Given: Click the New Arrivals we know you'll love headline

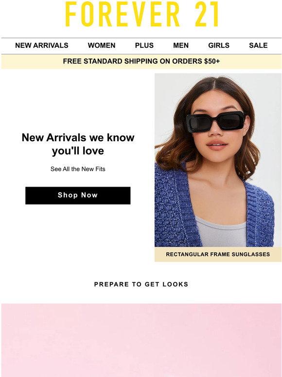Looking at the screenshot, I should [78, 144].
